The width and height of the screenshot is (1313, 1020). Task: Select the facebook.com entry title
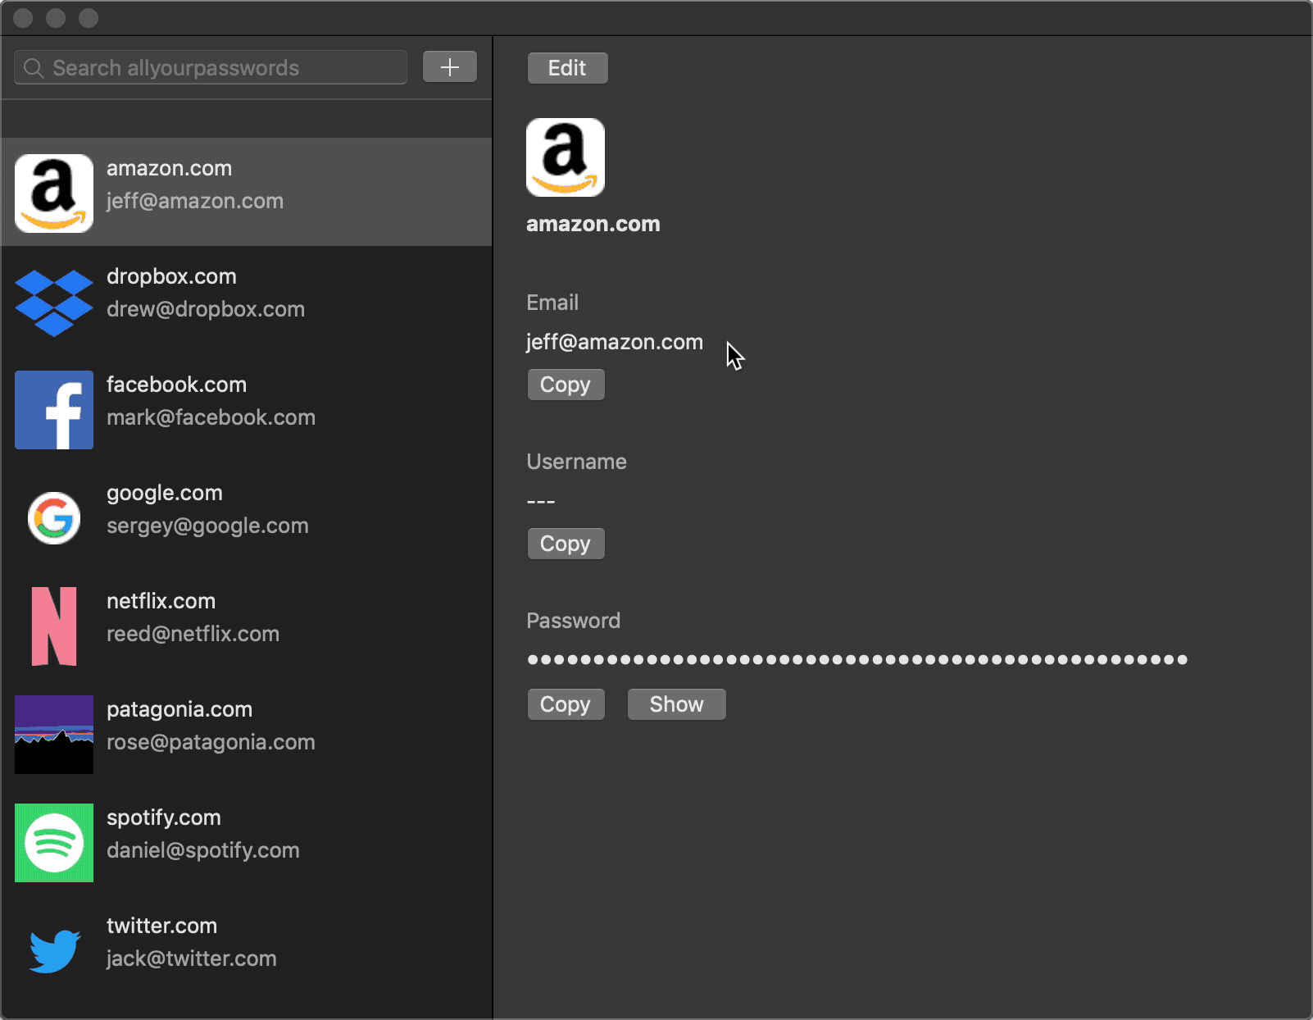[x=176, y=385]
